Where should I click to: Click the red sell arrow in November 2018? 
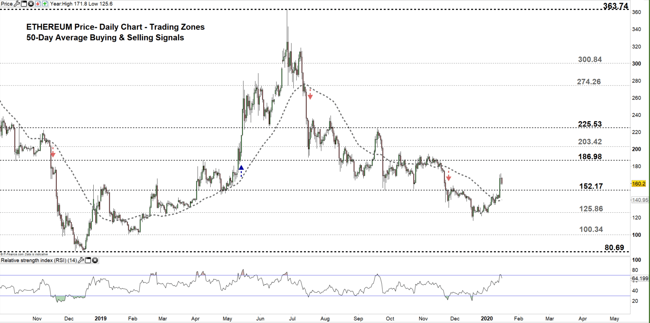tap(53, 152)
